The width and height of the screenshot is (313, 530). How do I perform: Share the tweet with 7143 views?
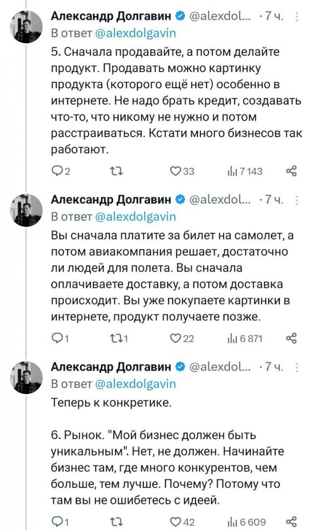click(x=291, y=171)
